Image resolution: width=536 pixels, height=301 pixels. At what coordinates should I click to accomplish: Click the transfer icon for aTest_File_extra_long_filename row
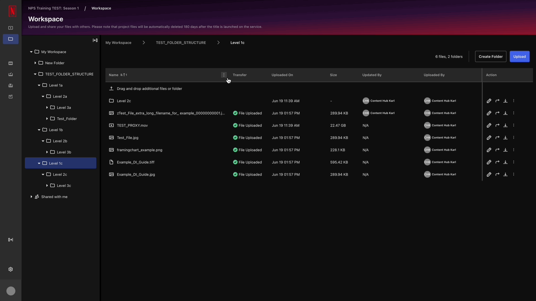(497, 113)
